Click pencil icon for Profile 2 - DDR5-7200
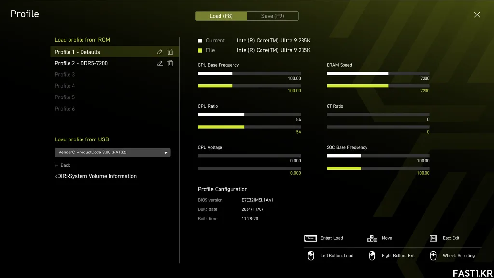The image size is (494, 278). (160, 63)
